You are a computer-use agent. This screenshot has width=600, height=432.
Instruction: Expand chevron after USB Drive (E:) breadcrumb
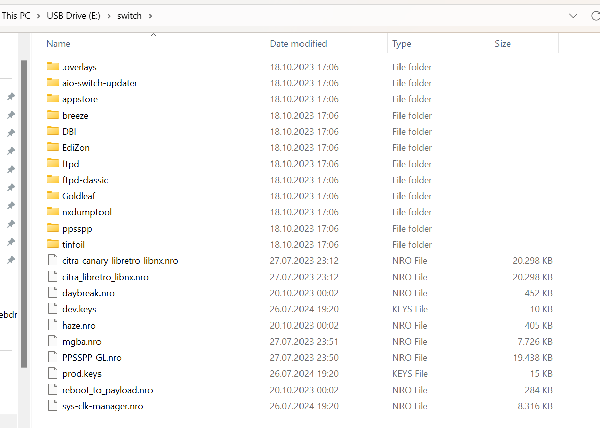pos(109,16)
